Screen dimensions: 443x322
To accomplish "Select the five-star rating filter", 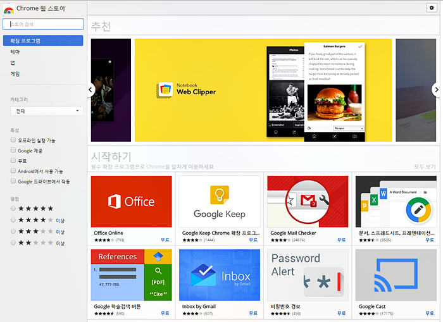I will [13, 209].
